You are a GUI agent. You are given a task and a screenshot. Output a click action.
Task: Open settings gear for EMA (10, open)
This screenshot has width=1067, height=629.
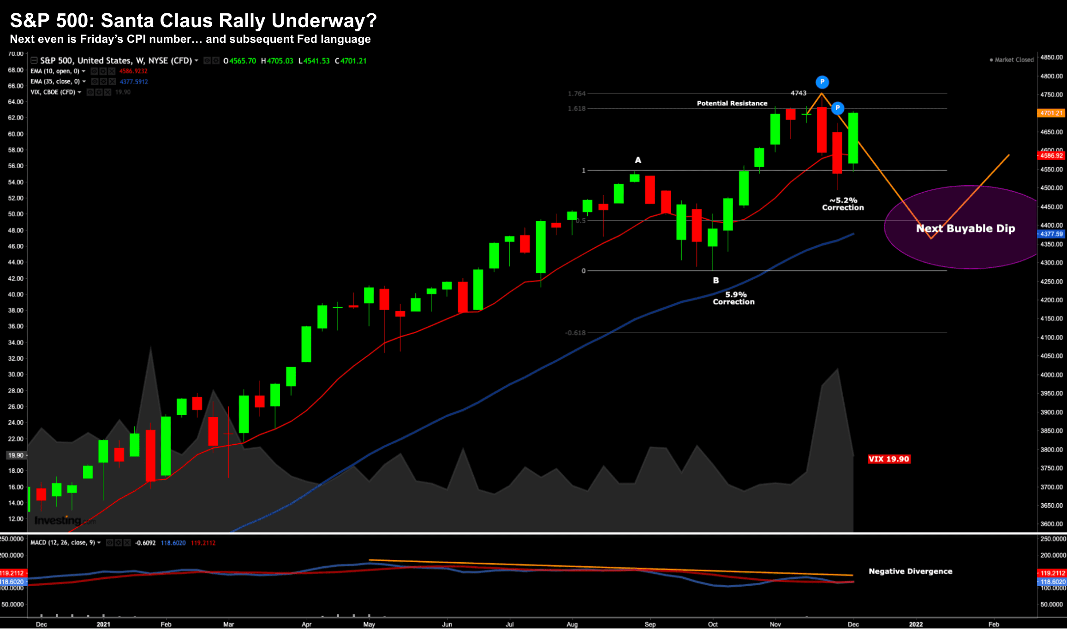point(103,71)
